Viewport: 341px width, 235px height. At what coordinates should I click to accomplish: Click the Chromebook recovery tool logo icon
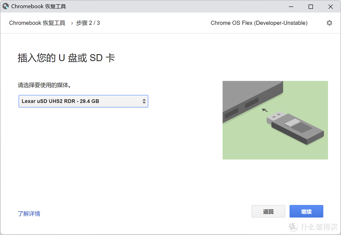(x=5, y=6)
